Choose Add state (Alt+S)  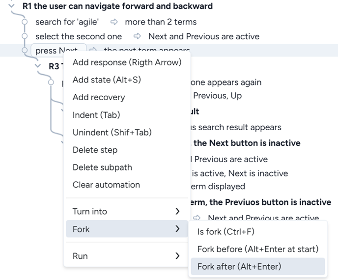[107, 80]
